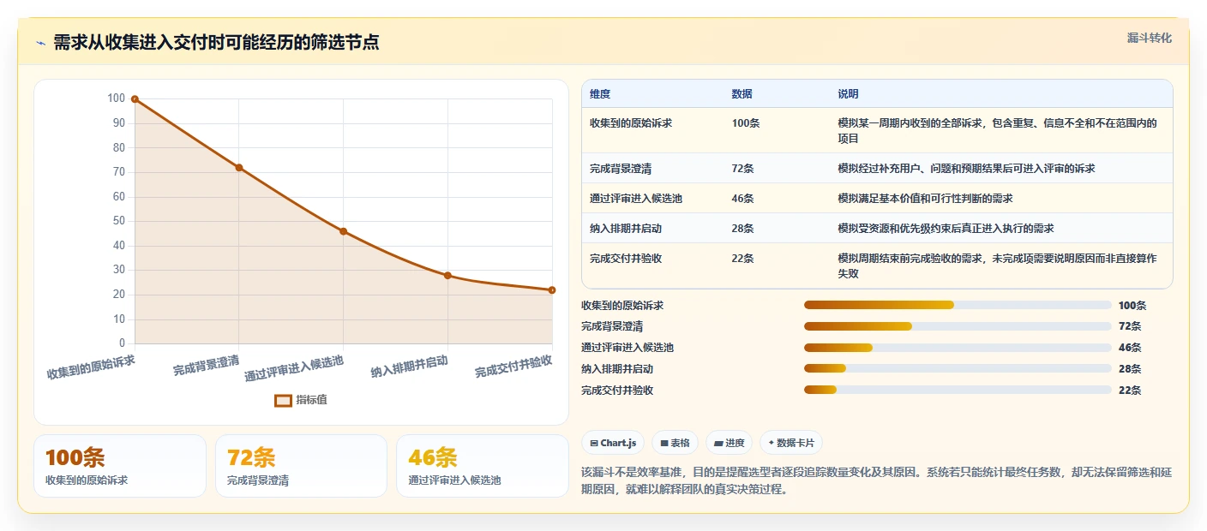Click x-axis label 通过评审进入候选池
This screenshot has width=1207, height=531.
tap(294, 369)
